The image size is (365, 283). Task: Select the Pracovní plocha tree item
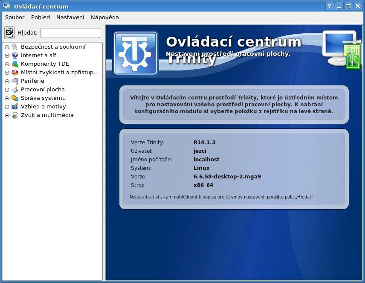[43, 90]
